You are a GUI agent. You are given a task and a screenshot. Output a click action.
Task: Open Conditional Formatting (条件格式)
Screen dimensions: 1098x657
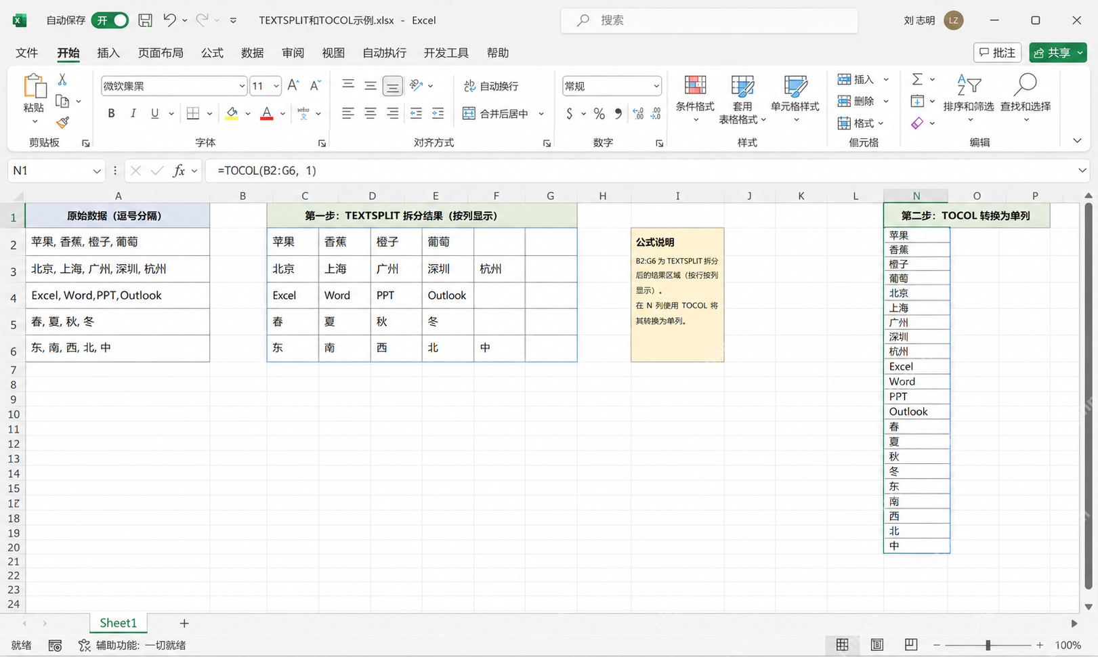[x=695, y=99]
